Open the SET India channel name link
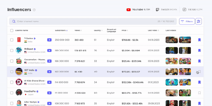Viewport: 212px width, 106px height. coord(29,70)
